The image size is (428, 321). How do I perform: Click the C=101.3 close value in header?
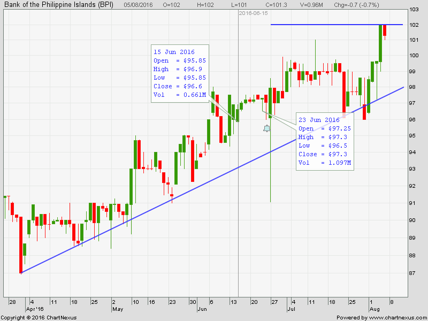(276, 5)
